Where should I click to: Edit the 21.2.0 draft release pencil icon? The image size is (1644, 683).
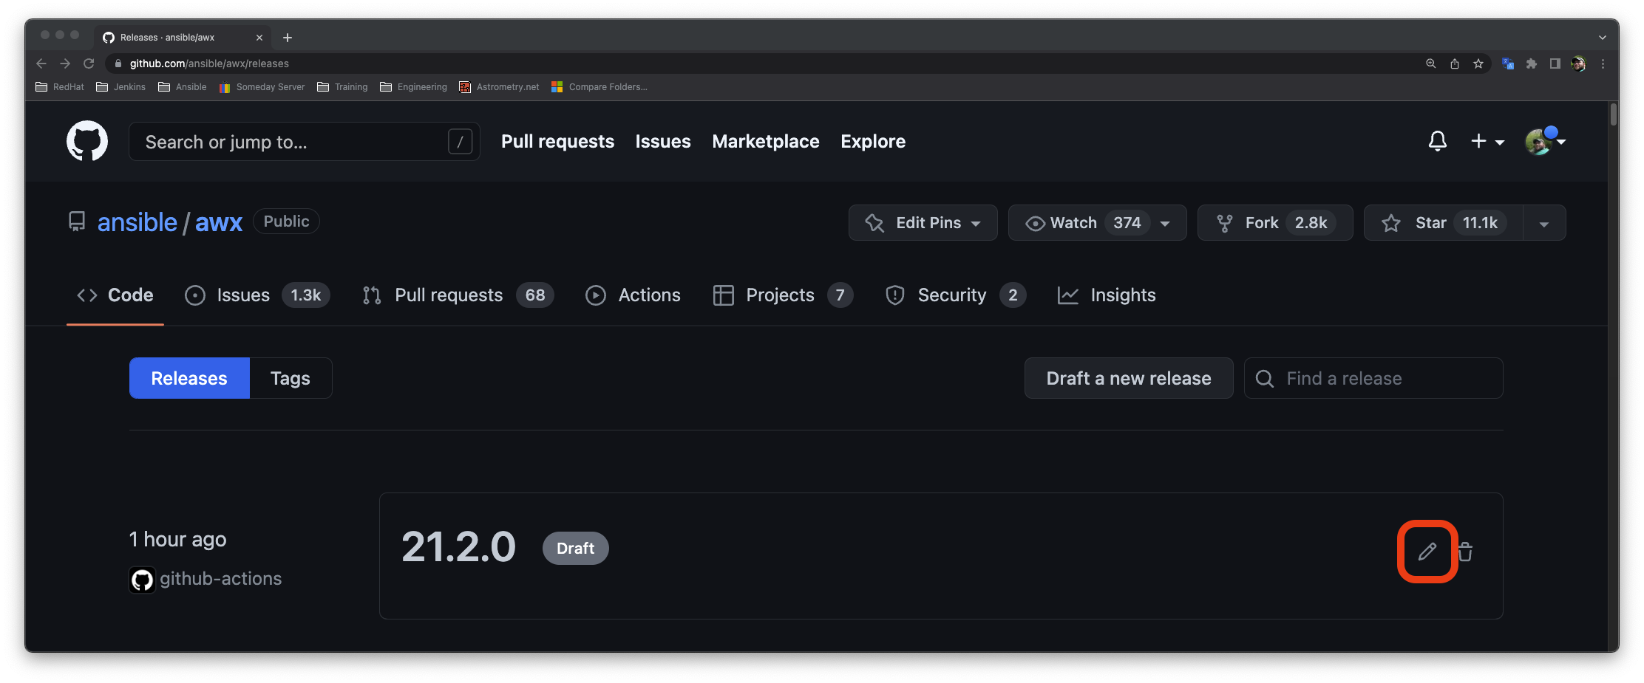(1427, 552)
